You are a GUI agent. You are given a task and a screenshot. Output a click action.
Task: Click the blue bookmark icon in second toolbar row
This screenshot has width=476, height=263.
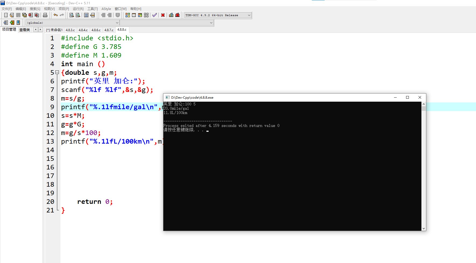tap(18, 23)
